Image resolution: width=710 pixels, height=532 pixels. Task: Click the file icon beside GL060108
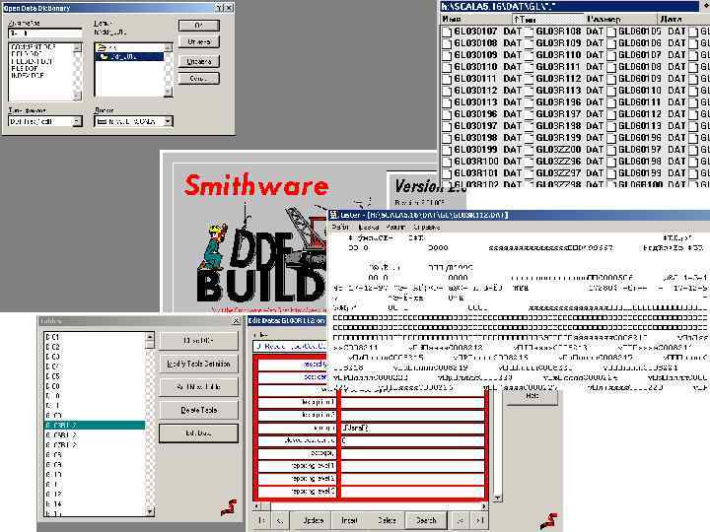611,67
